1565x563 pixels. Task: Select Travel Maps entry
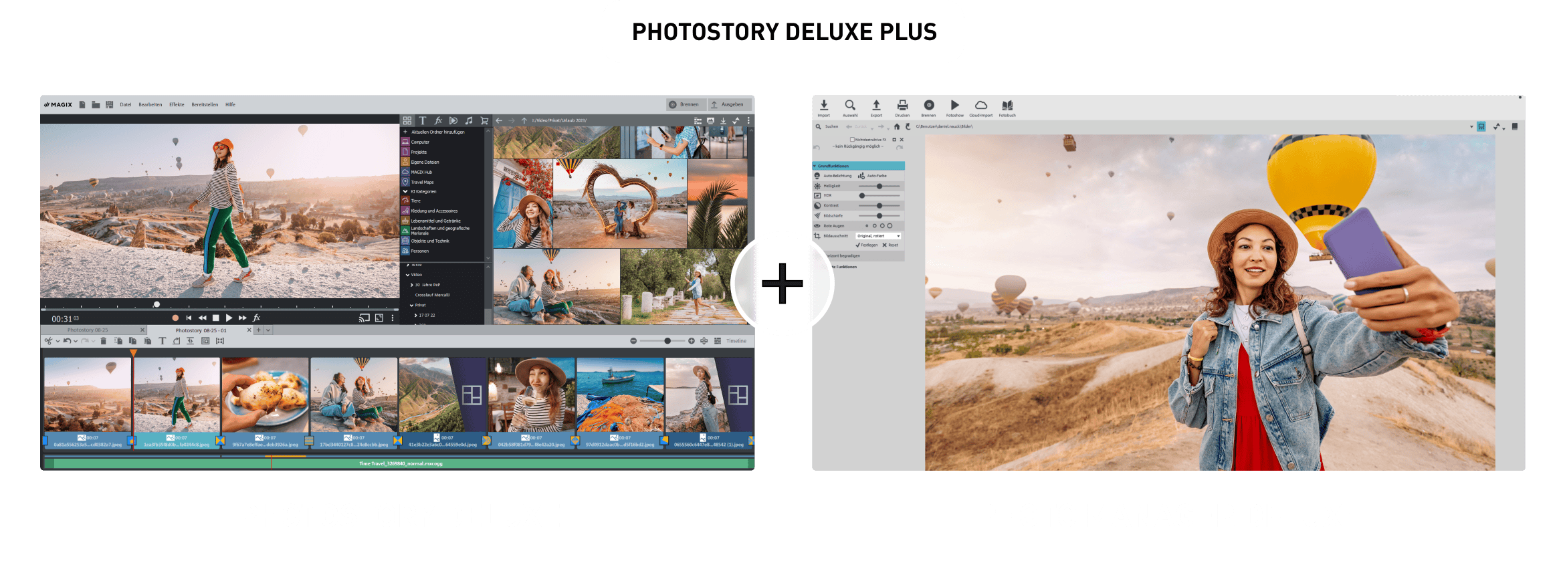point(422,183)
